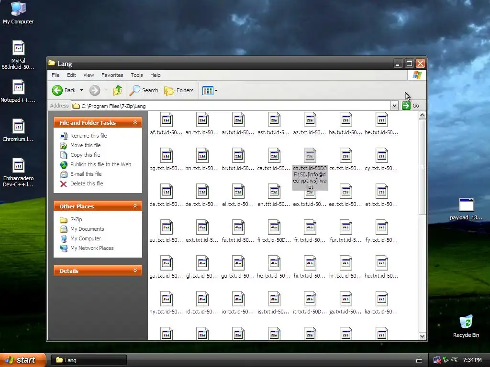Select the ca.txt.id-50... file icon
The width and height of the screenshot is (490, 367).
pos(274,155)
